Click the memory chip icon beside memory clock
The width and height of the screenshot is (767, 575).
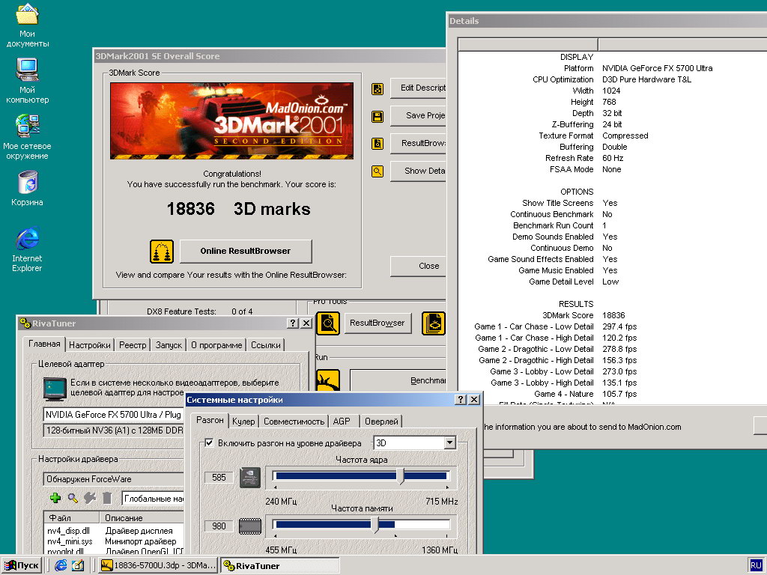tap(250, 526)
